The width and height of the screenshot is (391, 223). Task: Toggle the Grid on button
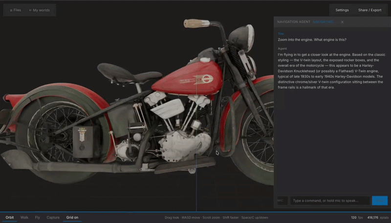click(x=72, y=218)
